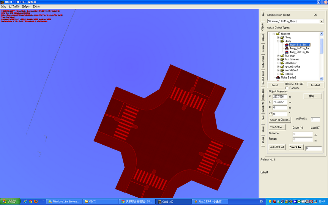The width and height of the screenshot is (328, 205).
Task: Click the z coordinate input field
Action: (280, 107)
